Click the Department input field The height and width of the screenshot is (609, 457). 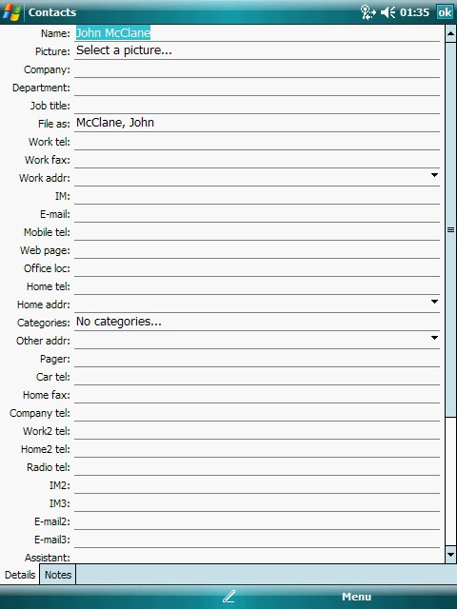tap(257, 88)
